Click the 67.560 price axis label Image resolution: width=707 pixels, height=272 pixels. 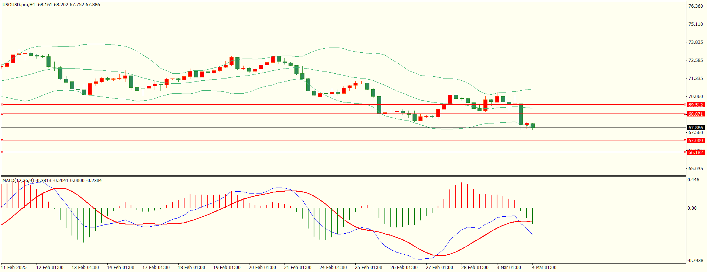point(696,133)
